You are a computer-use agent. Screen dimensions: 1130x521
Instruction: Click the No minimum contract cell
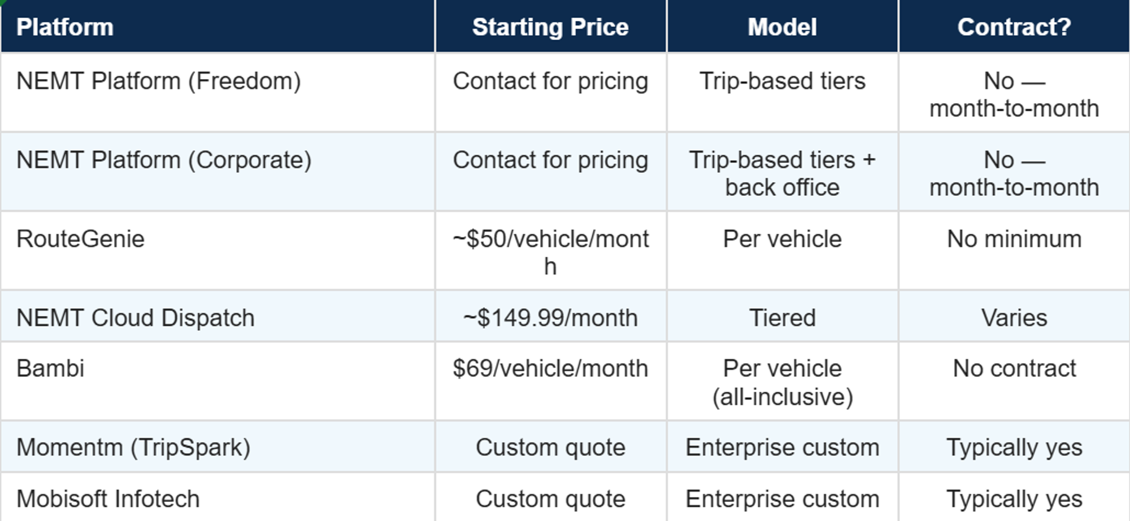click(1014, 239)
